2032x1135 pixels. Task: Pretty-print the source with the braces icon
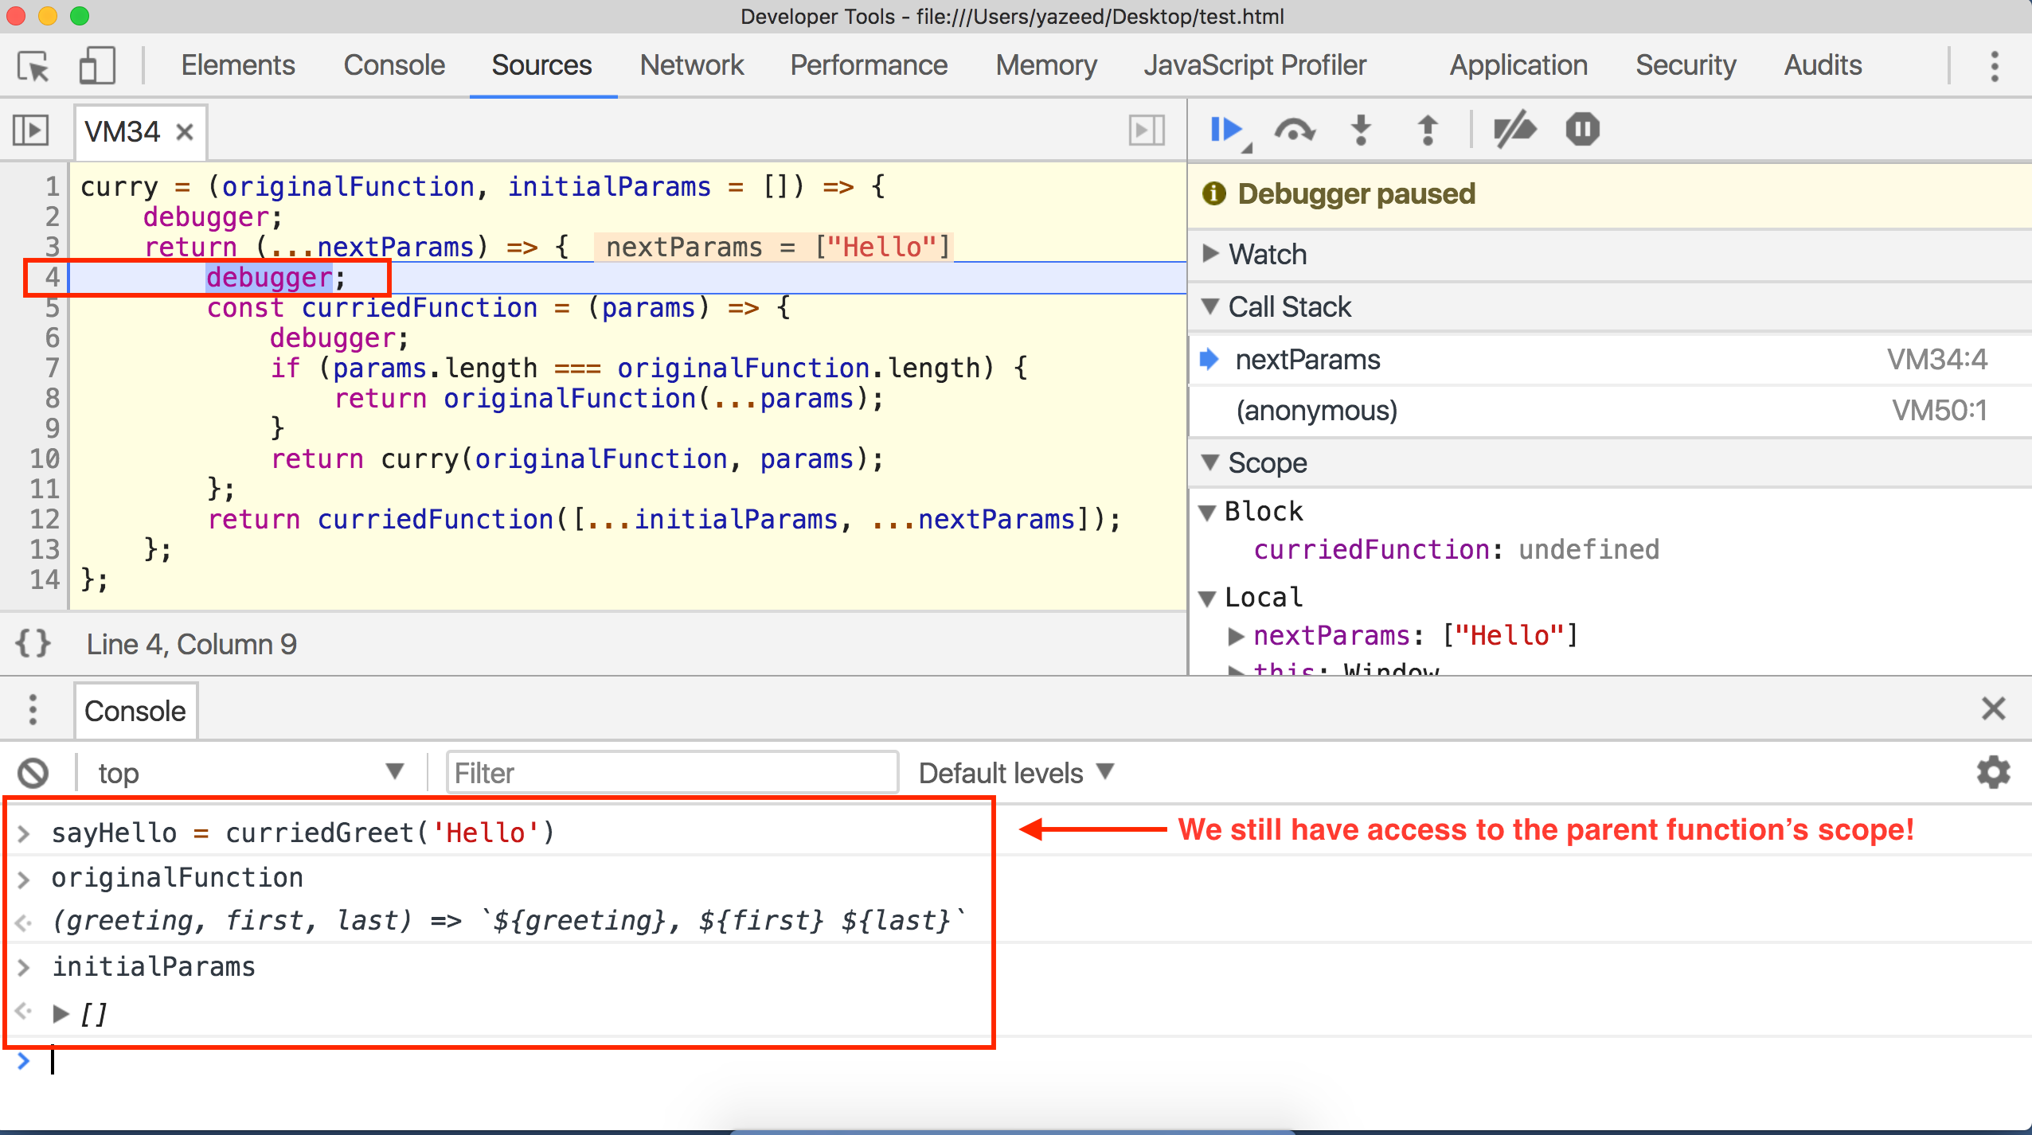click(33, 643)
